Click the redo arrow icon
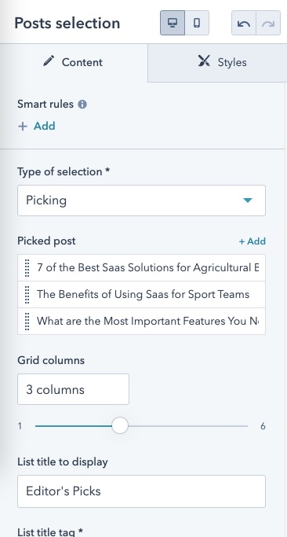The image size is (287, 537). 268,23
